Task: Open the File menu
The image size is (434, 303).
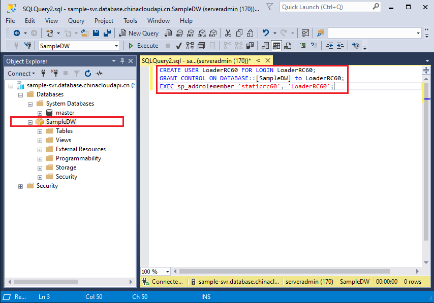Action: tap(10, 21)
